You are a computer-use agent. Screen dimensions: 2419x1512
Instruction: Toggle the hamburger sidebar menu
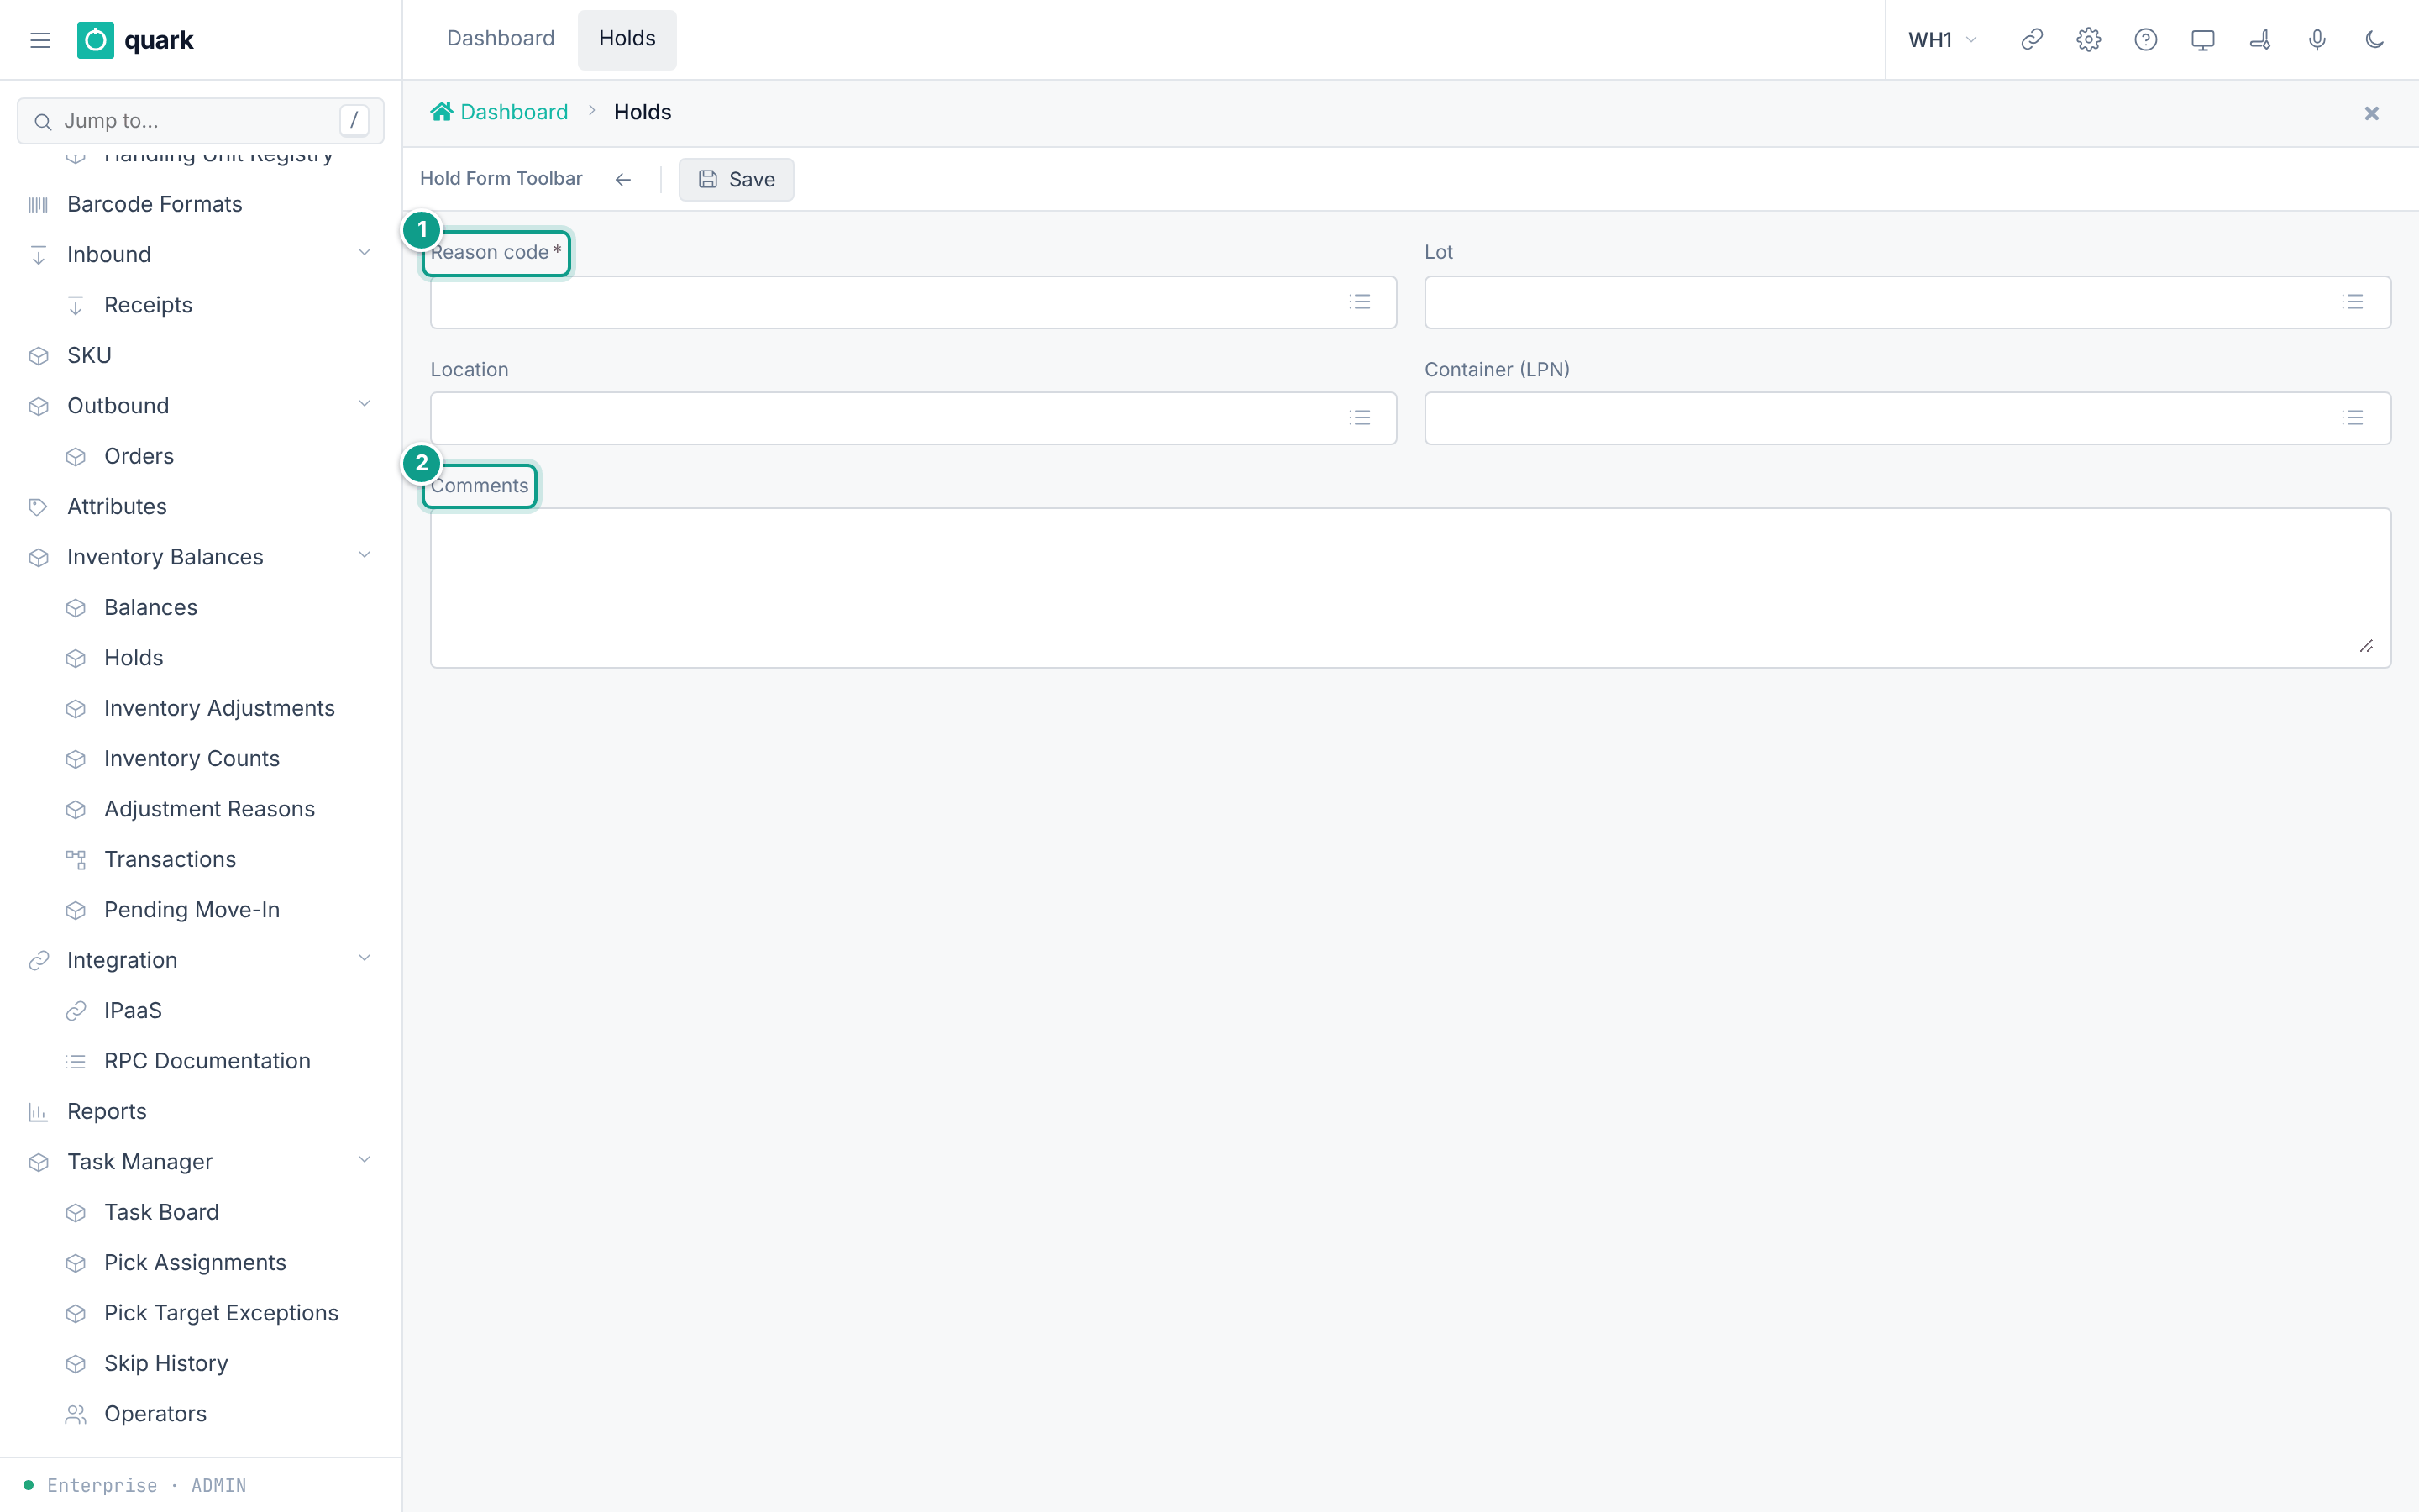(x=40, y=40)
